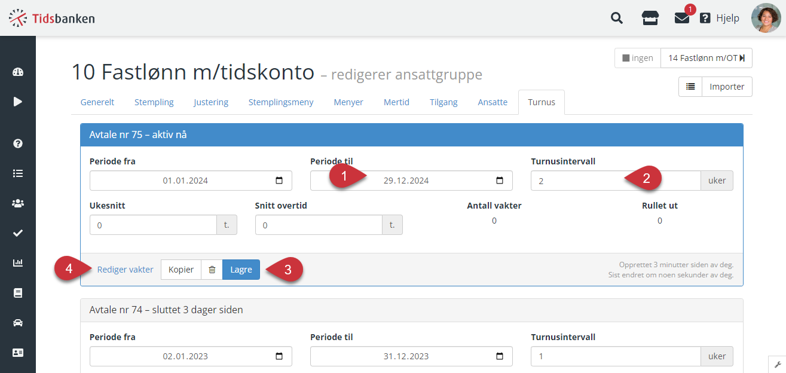Viewport: 786px width, 373px height.
Task: Select the Turnus tab
Action: point(542,102)
